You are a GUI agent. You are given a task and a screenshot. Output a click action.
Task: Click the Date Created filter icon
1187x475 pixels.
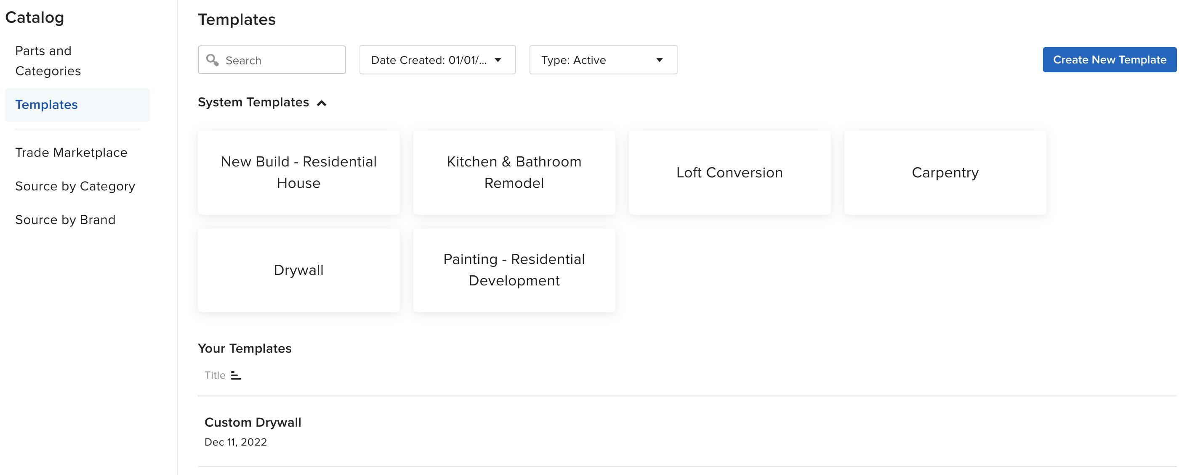pos(499,60)
